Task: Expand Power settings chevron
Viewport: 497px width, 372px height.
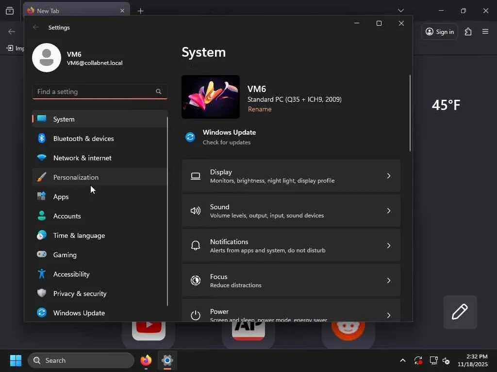Action: (389, 315)
